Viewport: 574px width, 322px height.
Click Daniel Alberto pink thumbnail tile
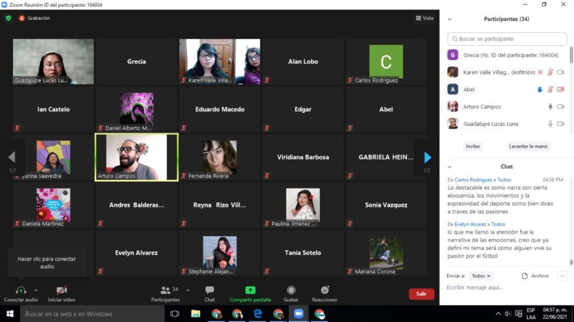pos(137,109)
